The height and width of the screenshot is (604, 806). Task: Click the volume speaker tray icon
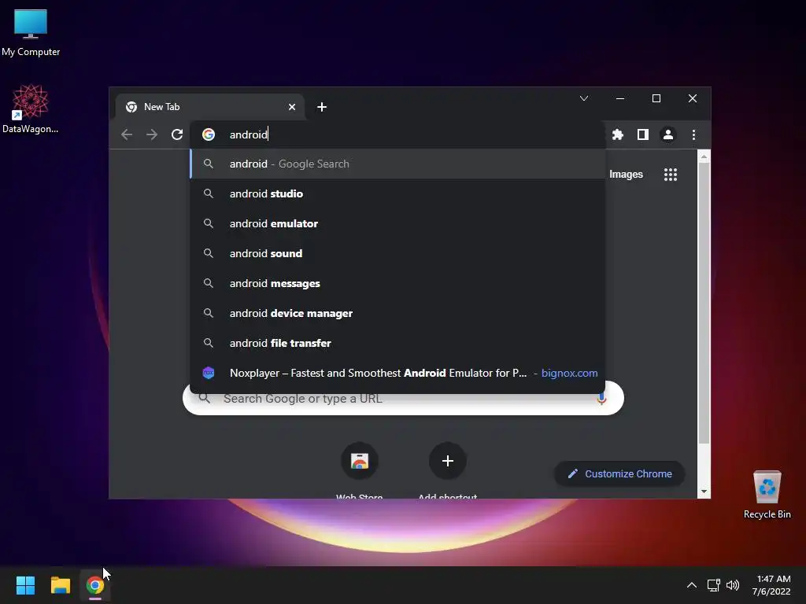(733, 585)
